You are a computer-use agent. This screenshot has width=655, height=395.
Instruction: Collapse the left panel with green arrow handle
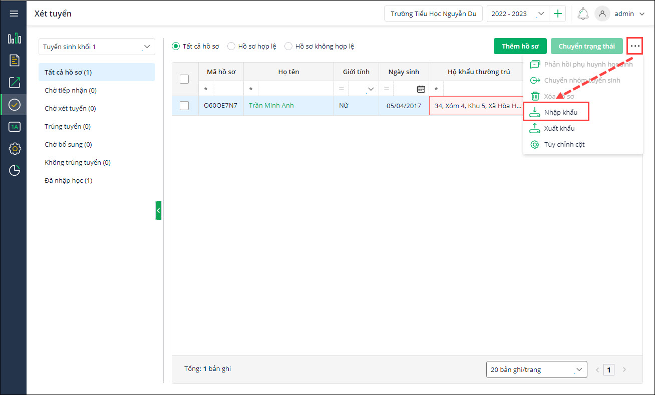(x=158, y=211)
